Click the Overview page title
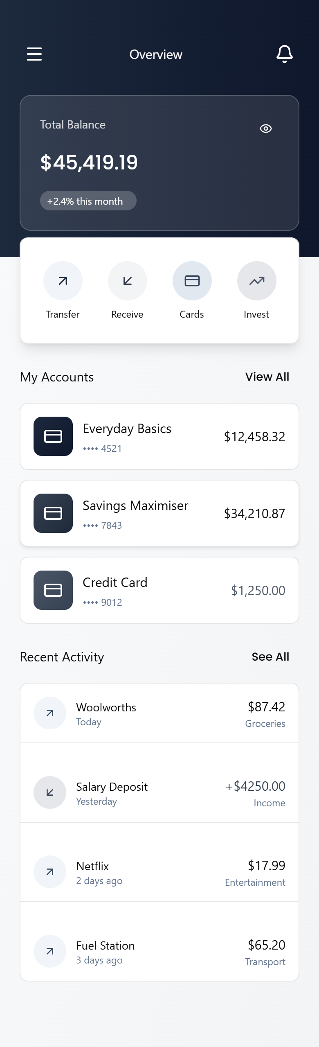This screenshot has height=1047, width=319. pyautogui.click(x=156, y=54)
